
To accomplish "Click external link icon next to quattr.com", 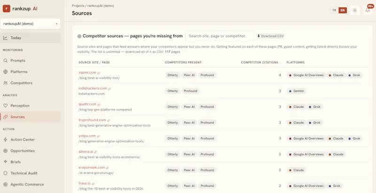I will tap(99, 104).
